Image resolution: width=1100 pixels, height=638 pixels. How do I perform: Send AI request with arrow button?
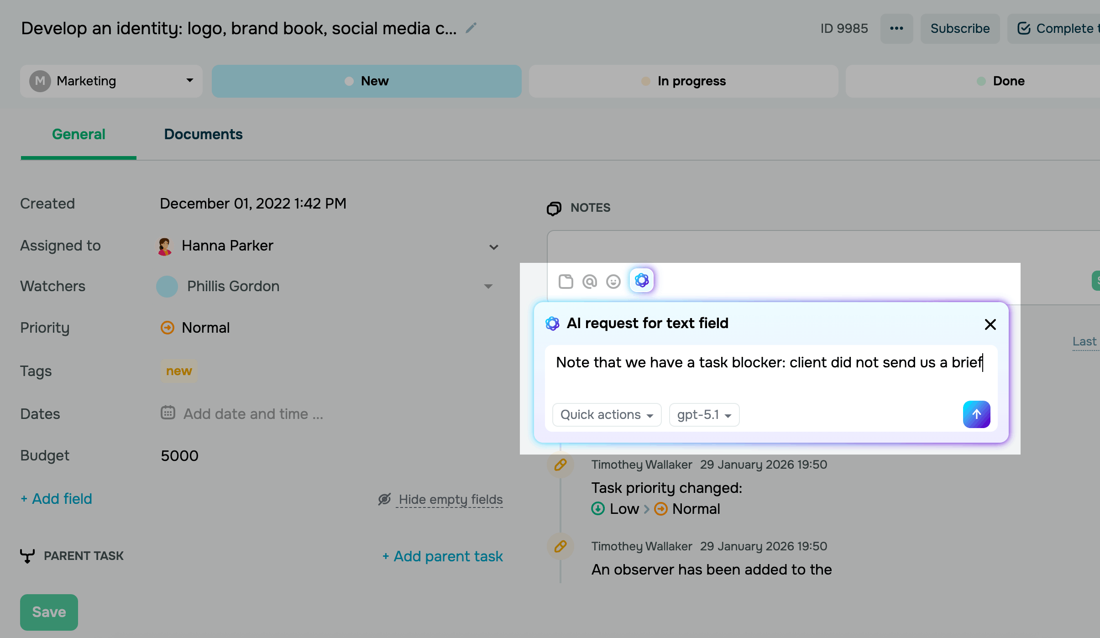976,414
